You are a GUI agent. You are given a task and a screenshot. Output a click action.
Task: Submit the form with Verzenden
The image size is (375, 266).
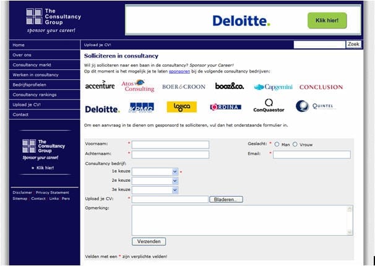click(149, 241)
